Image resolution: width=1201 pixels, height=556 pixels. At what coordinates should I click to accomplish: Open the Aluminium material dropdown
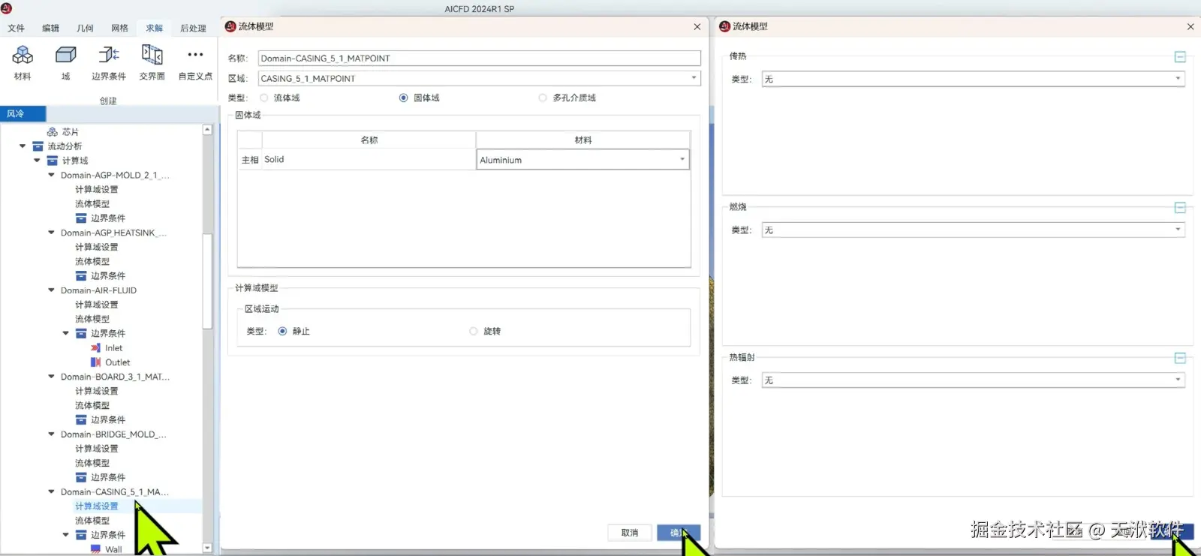click(x=582, y=160)
